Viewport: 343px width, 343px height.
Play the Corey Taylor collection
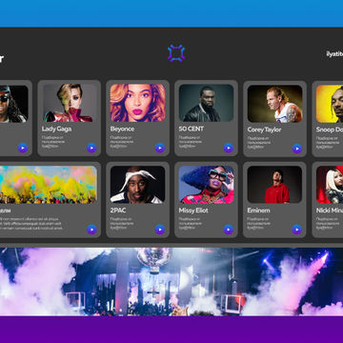(297, 149)
